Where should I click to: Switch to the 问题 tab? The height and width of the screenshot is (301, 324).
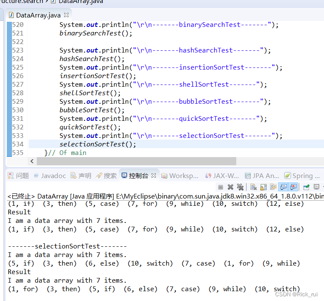click(18, 175)
